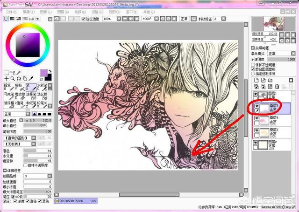Toggle pressure 浓度 checkbox
The height and width of the screenshot is (212, 299).
click(15, 201)
